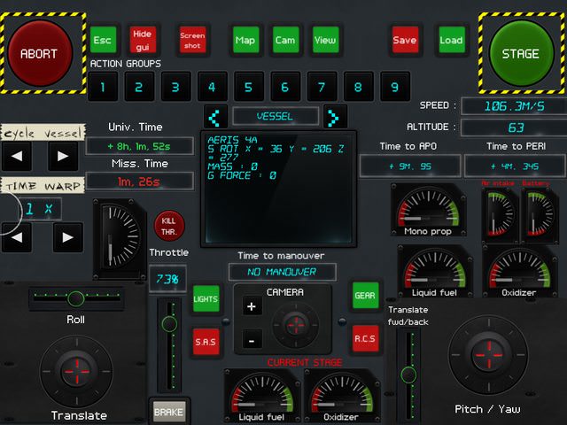Screen dimensions: 567x425
Task: Click the Time to APO value
Action: pyautogui.click(x=410, y=166)
